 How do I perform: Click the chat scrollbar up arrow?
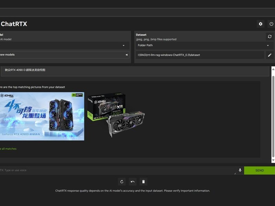coord(273,69)
